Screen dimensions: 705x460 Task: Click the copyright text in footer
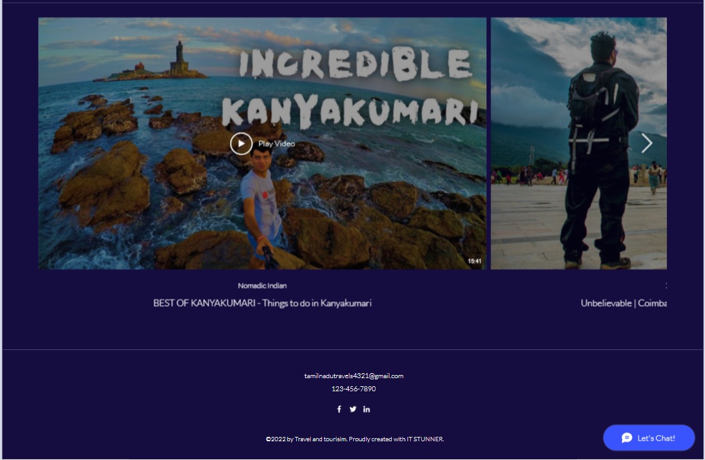click(x=355, y=439)
